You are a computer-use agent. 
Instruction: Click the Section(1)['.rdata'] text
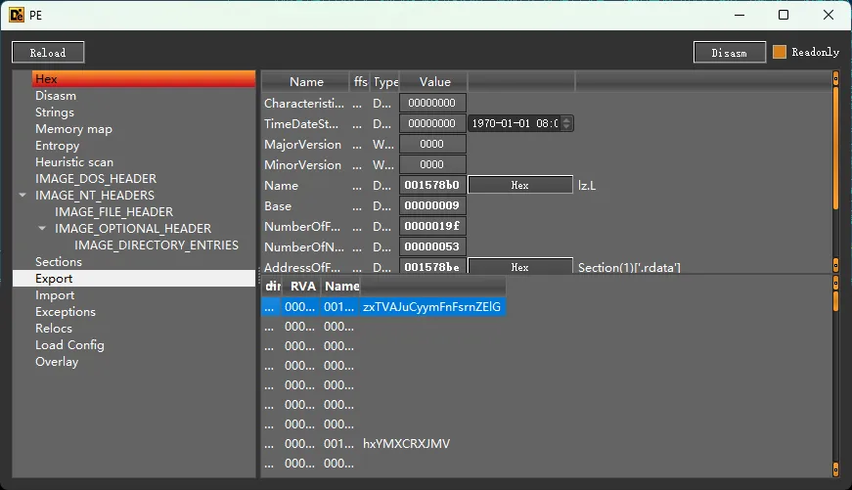629,267
